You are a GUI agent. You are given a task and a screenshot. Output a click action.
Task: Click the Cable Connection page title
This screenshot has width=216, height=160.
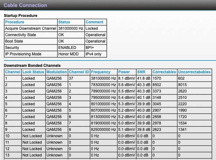tap(25, 5)
